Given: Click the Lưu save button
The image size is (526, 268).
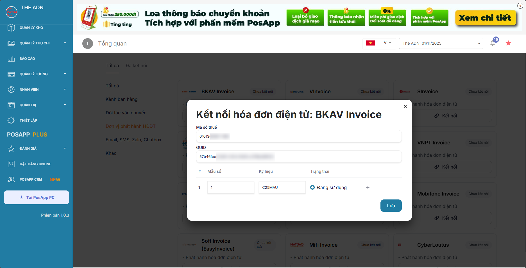Looking at the screenshot, I should click(x=391, y=206).
